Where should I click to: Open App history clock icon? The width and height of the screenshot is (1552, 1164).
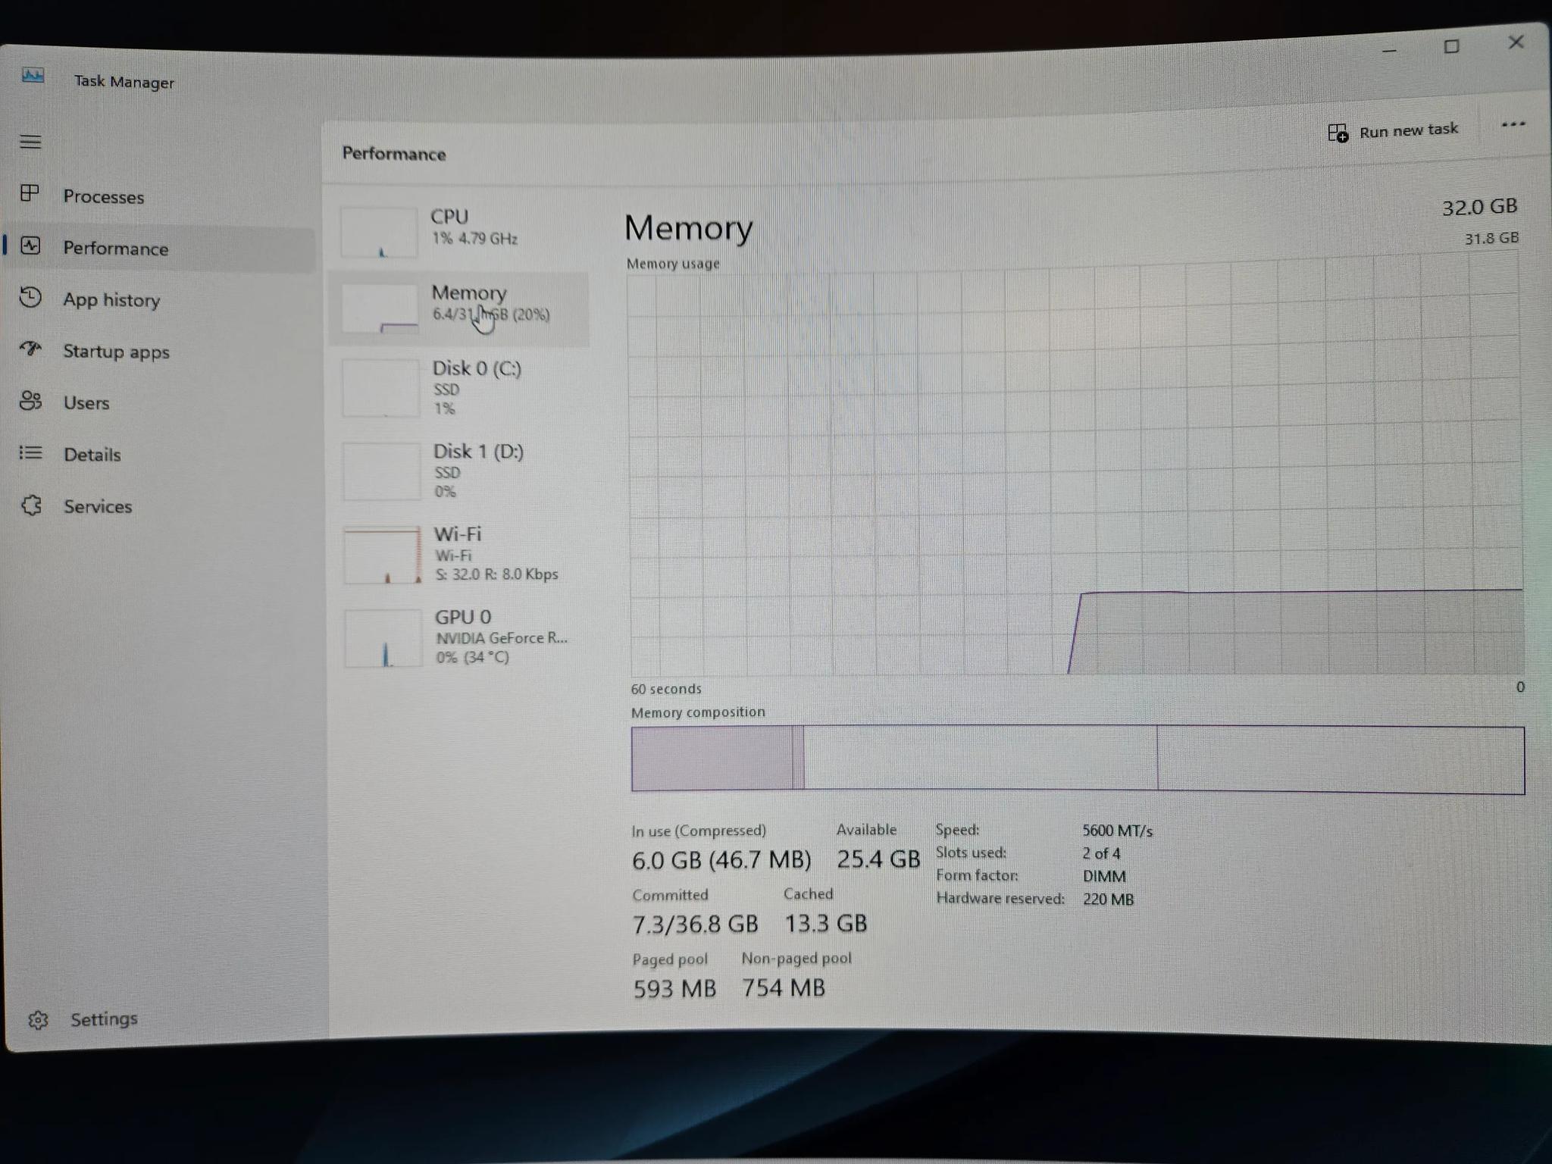pyautogui.click(x=30, y=297)
